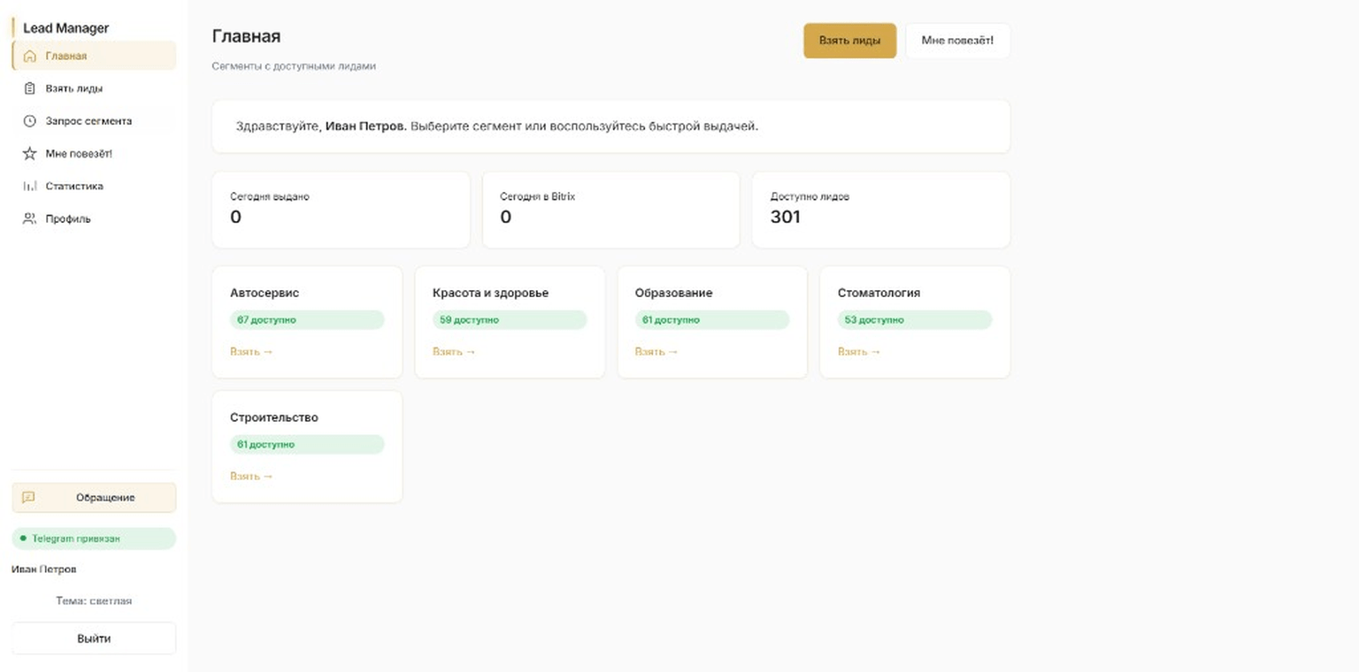
Task: Open the Доступно лидов stat card
Action: [881, 210]
